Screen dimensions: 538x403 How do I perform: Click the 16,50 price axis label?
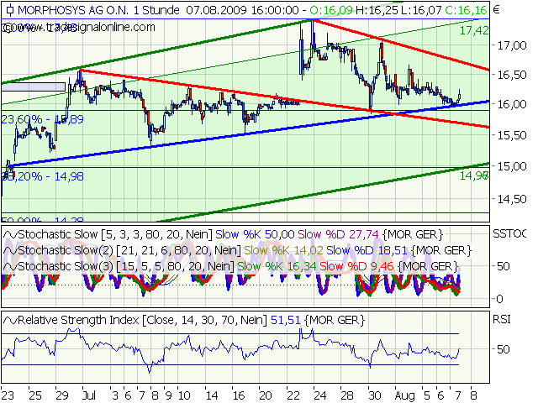tap(512, 75)
